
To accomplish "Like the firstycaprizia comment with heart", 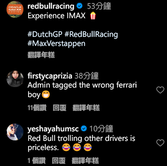I will pyautogui.click(x=160, y=90).
